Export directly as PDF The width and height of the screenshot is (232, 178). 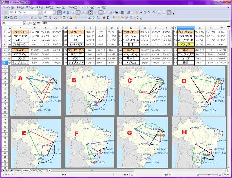[32, 18]
